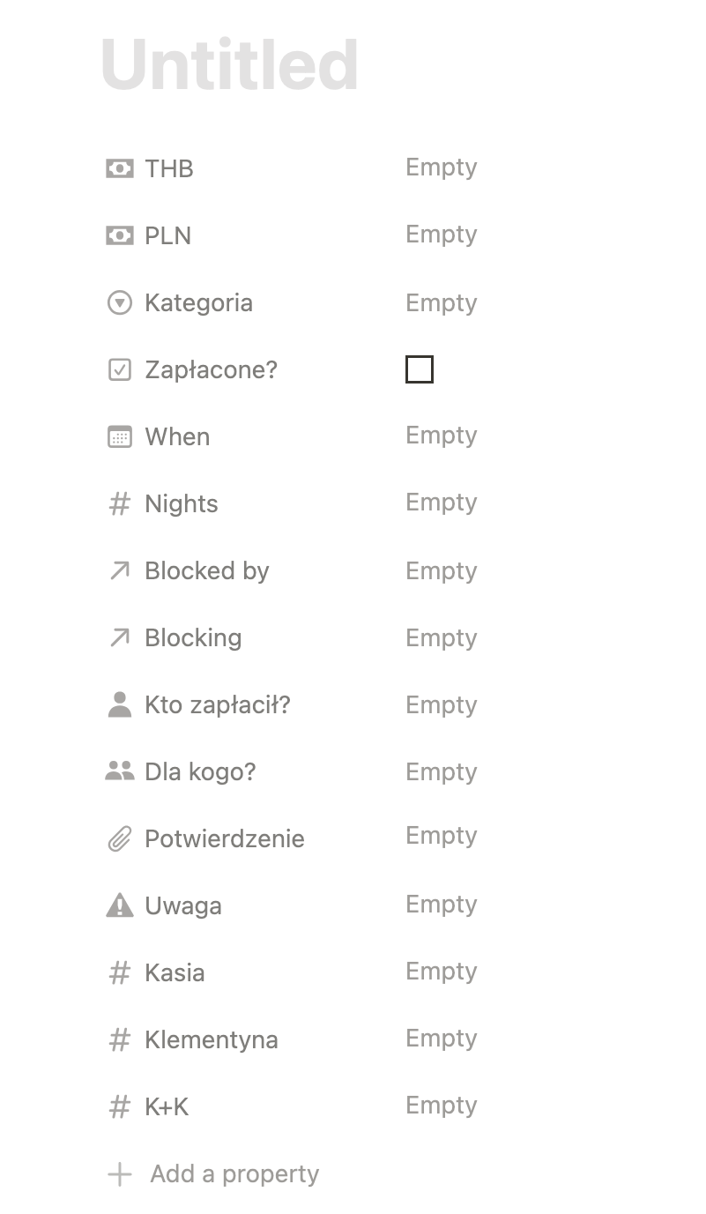The image size is (706, 1214).
Task: Open the PLN property name menu
Action: pos(167,235)
